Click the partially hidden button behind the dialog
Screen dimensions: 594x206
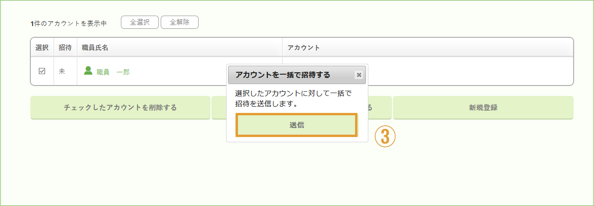pos(380,108)
